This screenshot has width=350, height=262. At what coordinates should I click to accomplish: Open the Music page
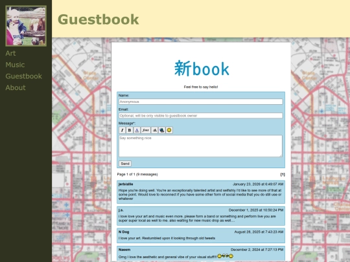coord(15,65)
